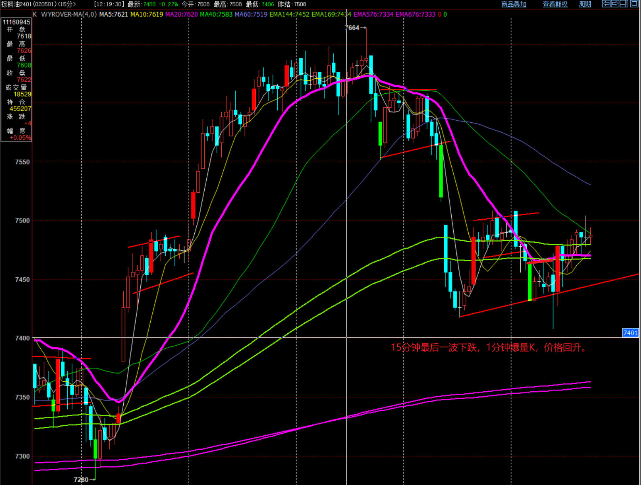
Task: Click the left arrow navigation icon
Action: pyautogui.click(x=606, y=4)
